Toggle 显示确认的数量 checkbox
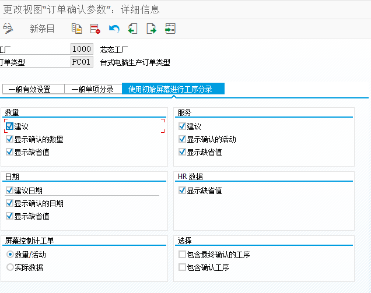The width and height of the screenshot is (371, 293). (x=9, y=139)
